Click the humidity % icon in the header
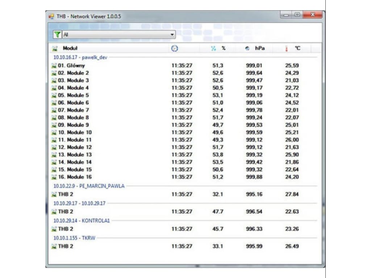Image resolution: width=371 pixels, height=278 pixels. coord(213,48)
